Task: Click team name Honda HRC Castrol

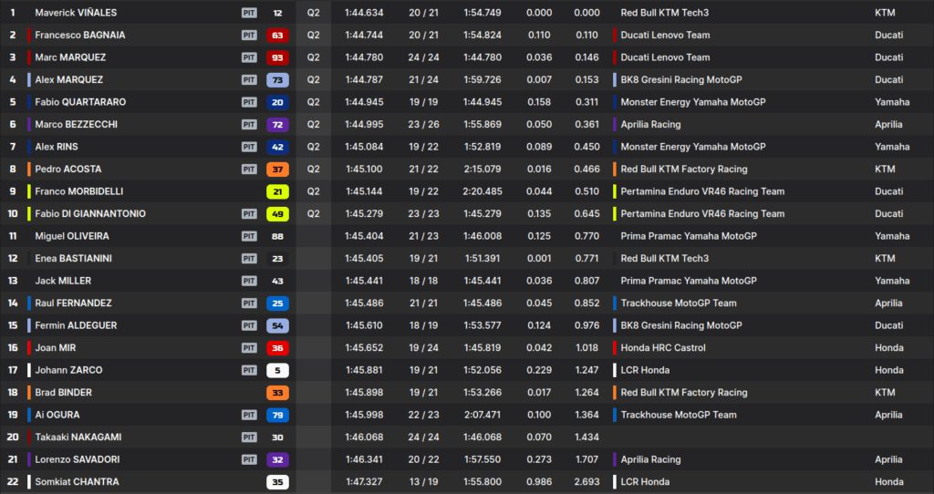Action: [663, 347]
